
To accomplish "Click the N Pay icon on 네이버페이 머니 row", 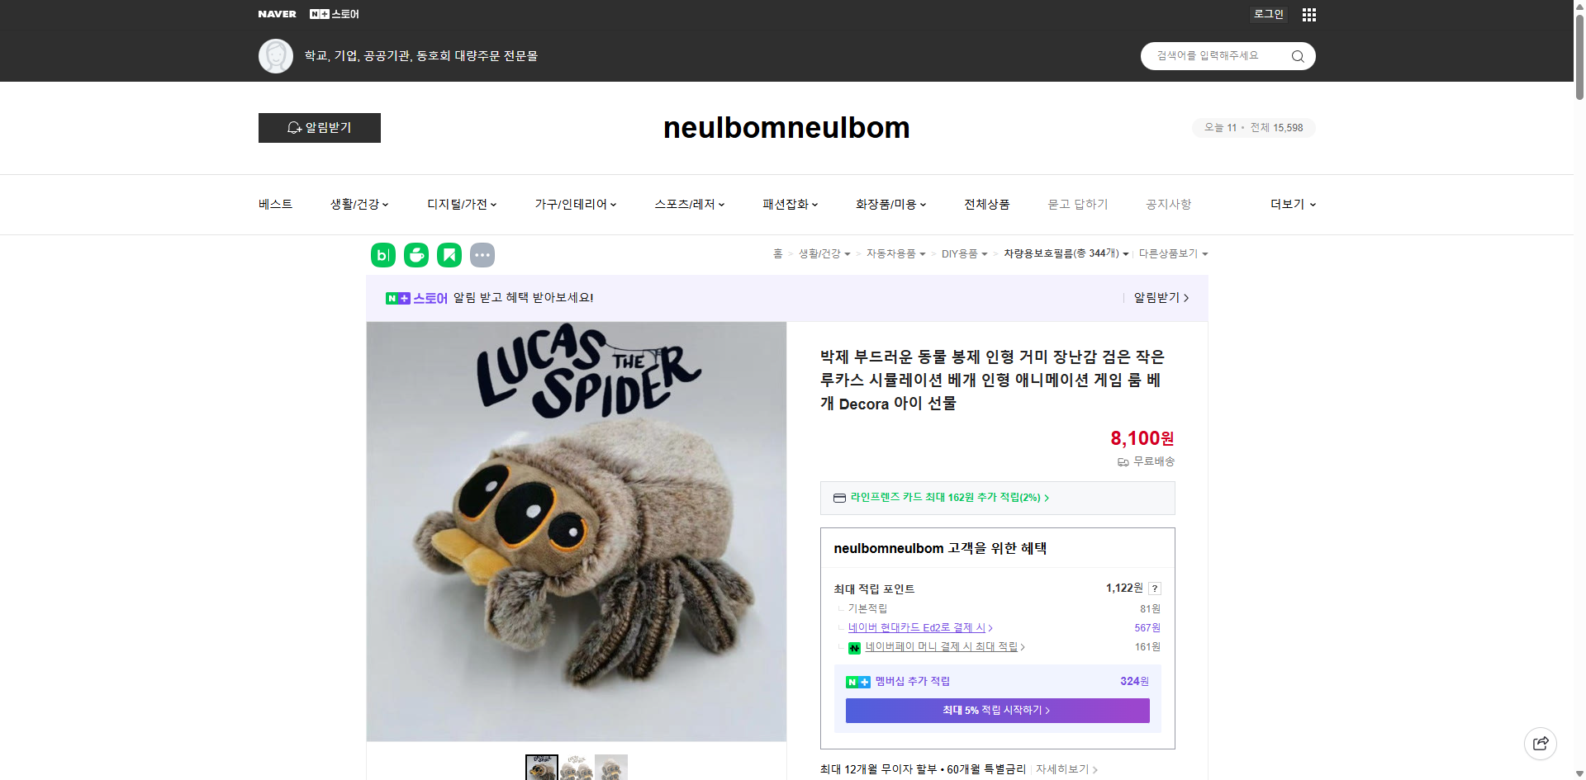I will (x=854, y=648).
